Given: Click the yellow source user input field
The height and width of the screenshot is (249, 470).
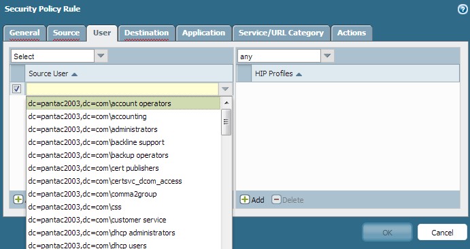Looking at the screenshot, I should 122,89.
